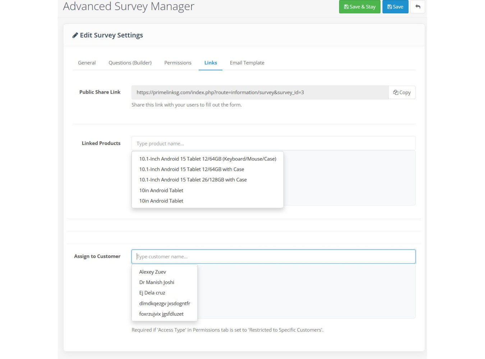The width and height of the screenshot is (485, 359).
Task: Click the pencil icon beside Edit Survey Settings
Action: pyautogui.click(x=75, y=35)
